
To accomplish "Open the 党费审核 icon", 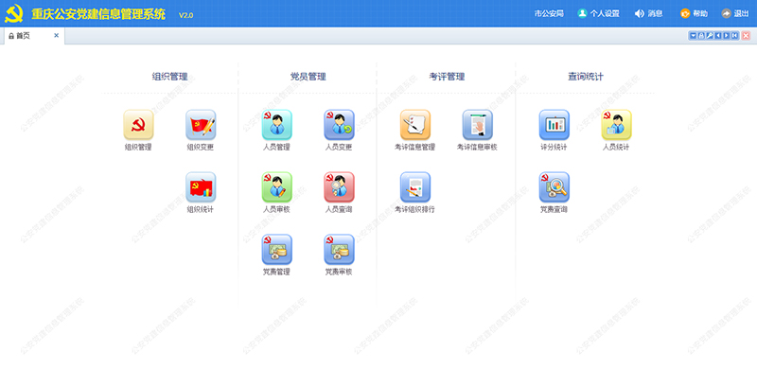I will pos(339,249).
